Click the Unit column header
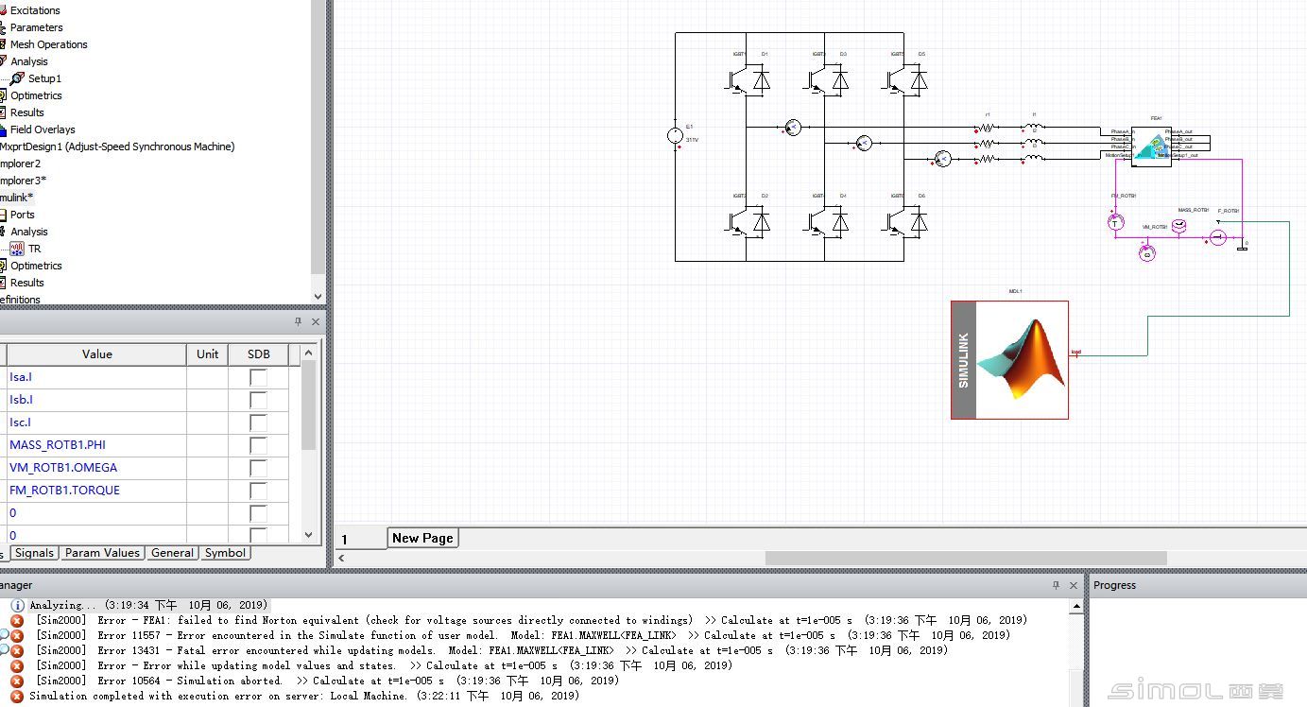The width and height of the screenshot is (1307, 707). pyautogui.click(x=208, y=354)
